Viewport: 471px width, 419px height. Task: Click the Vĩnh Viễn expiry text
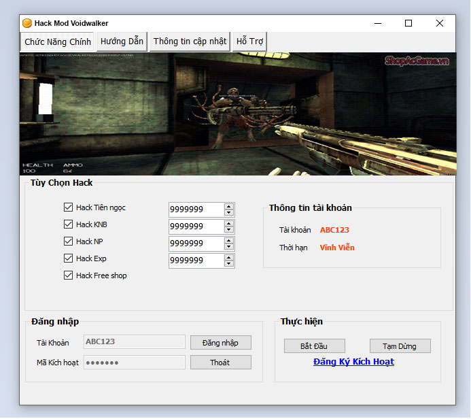point(337,248)
